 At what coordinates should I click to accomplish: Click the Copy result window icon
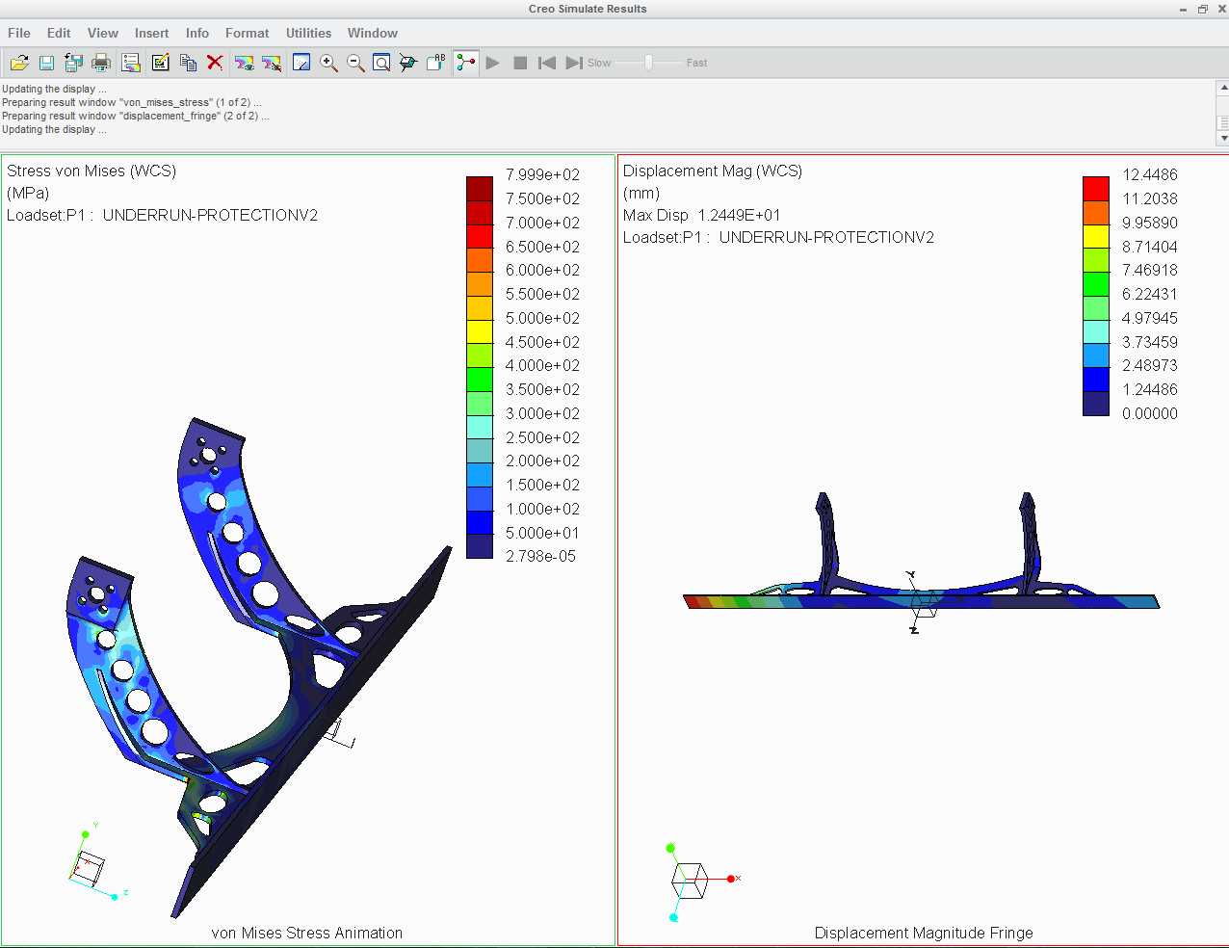click(188, 63)
